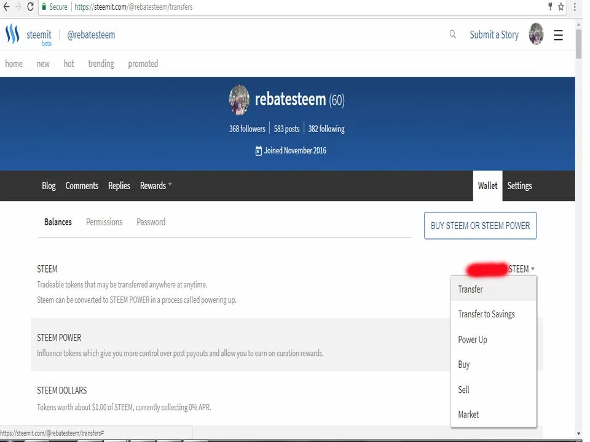Open Market from the STEEM menu
This screenshot has width=590, height=442.
(494, 414)
